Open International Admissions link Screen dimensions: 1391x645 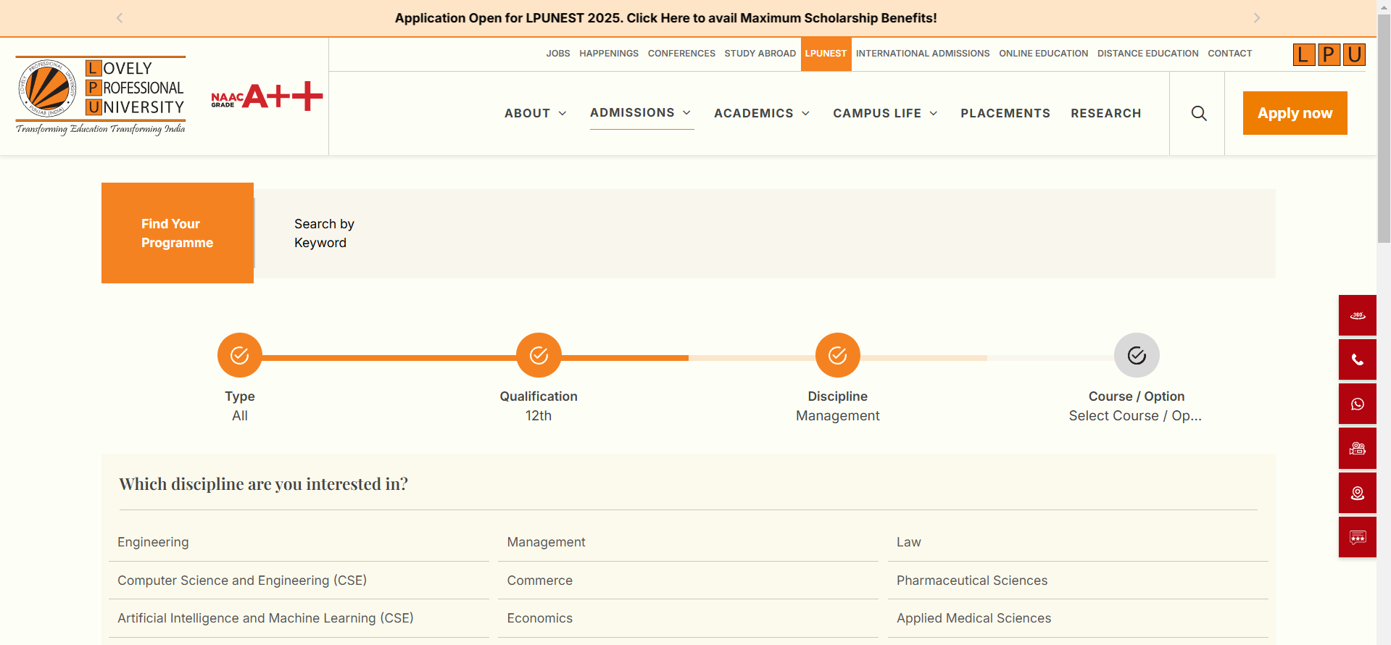click(923, 54)
